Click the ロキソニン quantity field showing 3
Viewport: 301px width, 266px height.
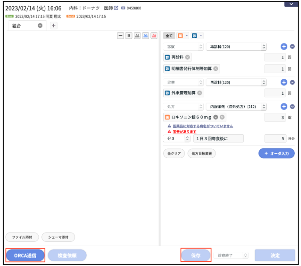point(275,117)
